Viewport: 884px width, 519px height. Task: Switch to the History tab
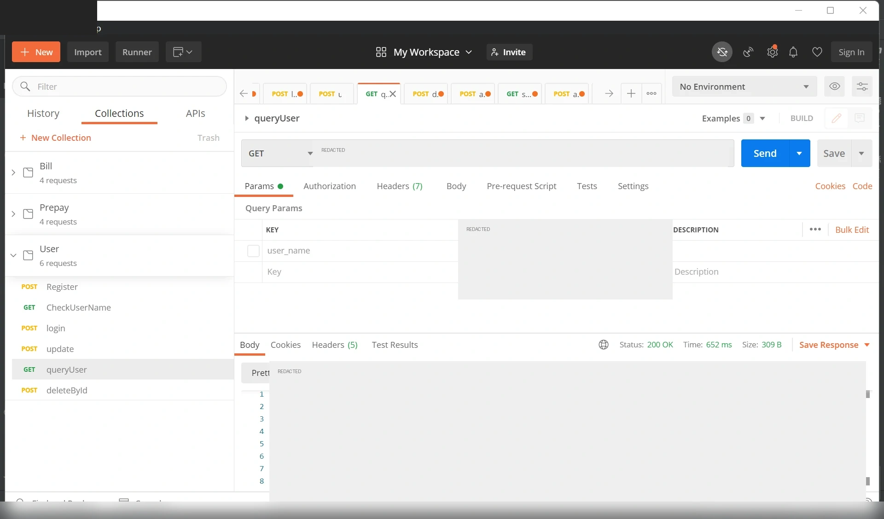pos(43,113)
